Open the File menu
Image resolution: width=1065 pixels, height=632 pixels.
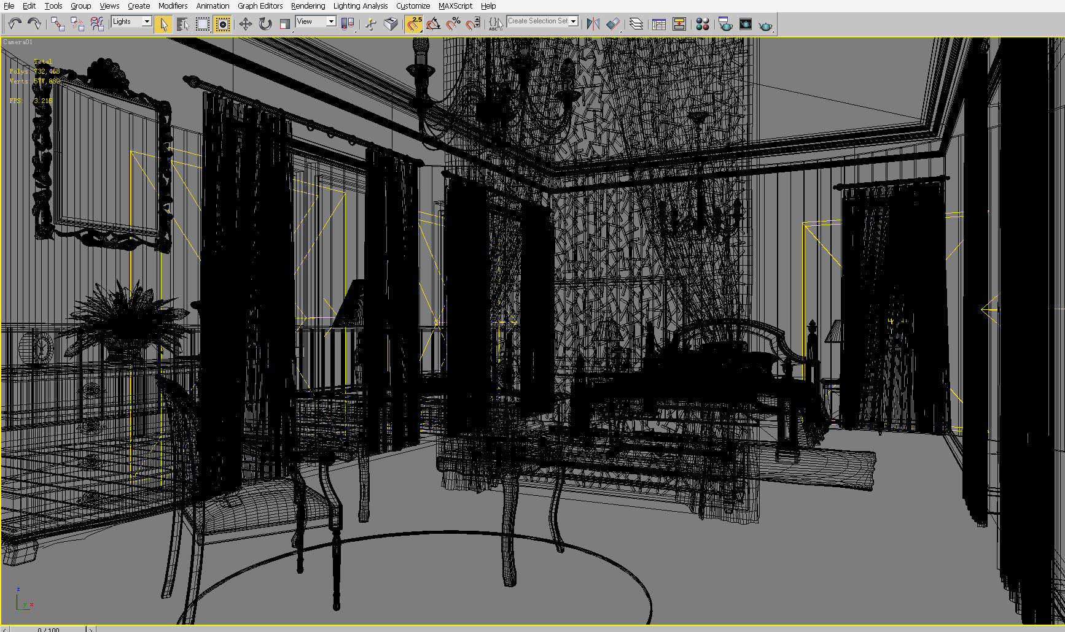tap(9, 6)
